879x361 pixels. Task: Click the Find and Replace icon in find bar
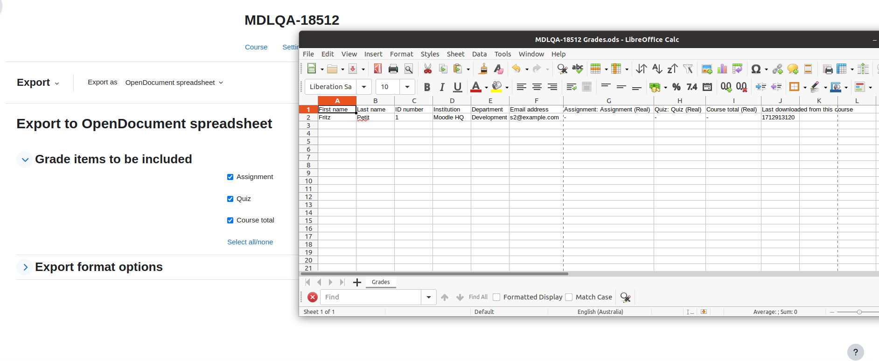click(x=625, y=297)
